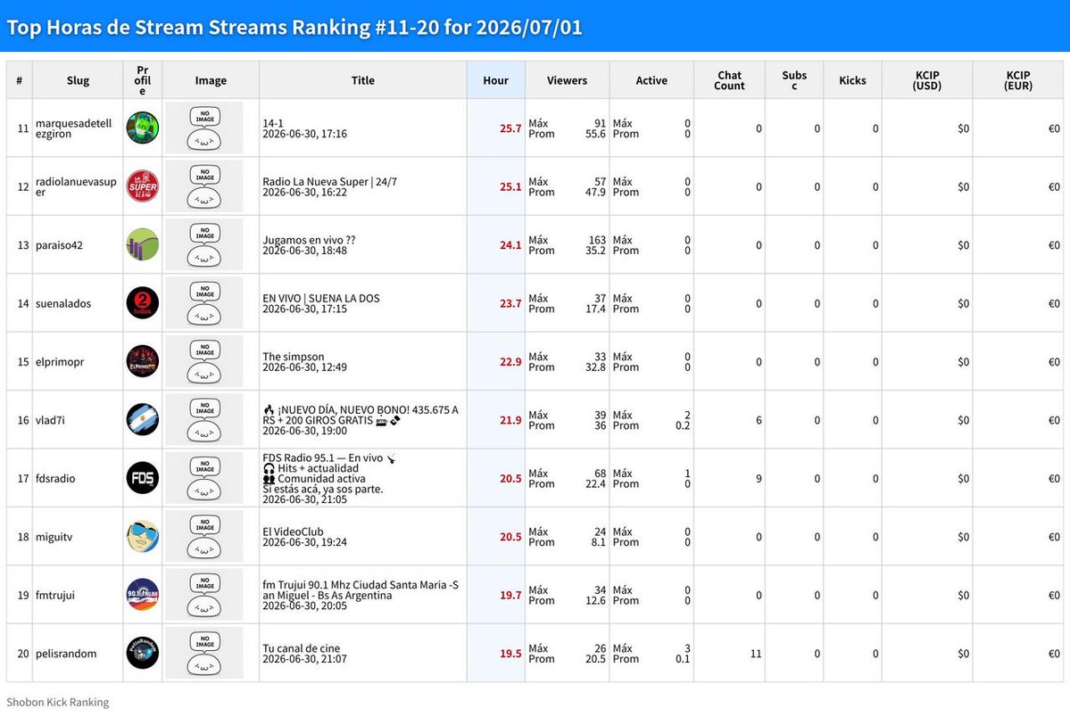Viewport: 1070px width, 717px height.
Task: Open marquesadetellezgiron profile avatar
Action: coord(143,128)
